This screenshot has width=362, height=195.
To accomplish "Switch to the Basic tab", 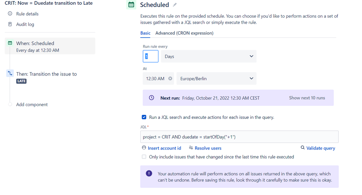I will click(x=145, y=33).
